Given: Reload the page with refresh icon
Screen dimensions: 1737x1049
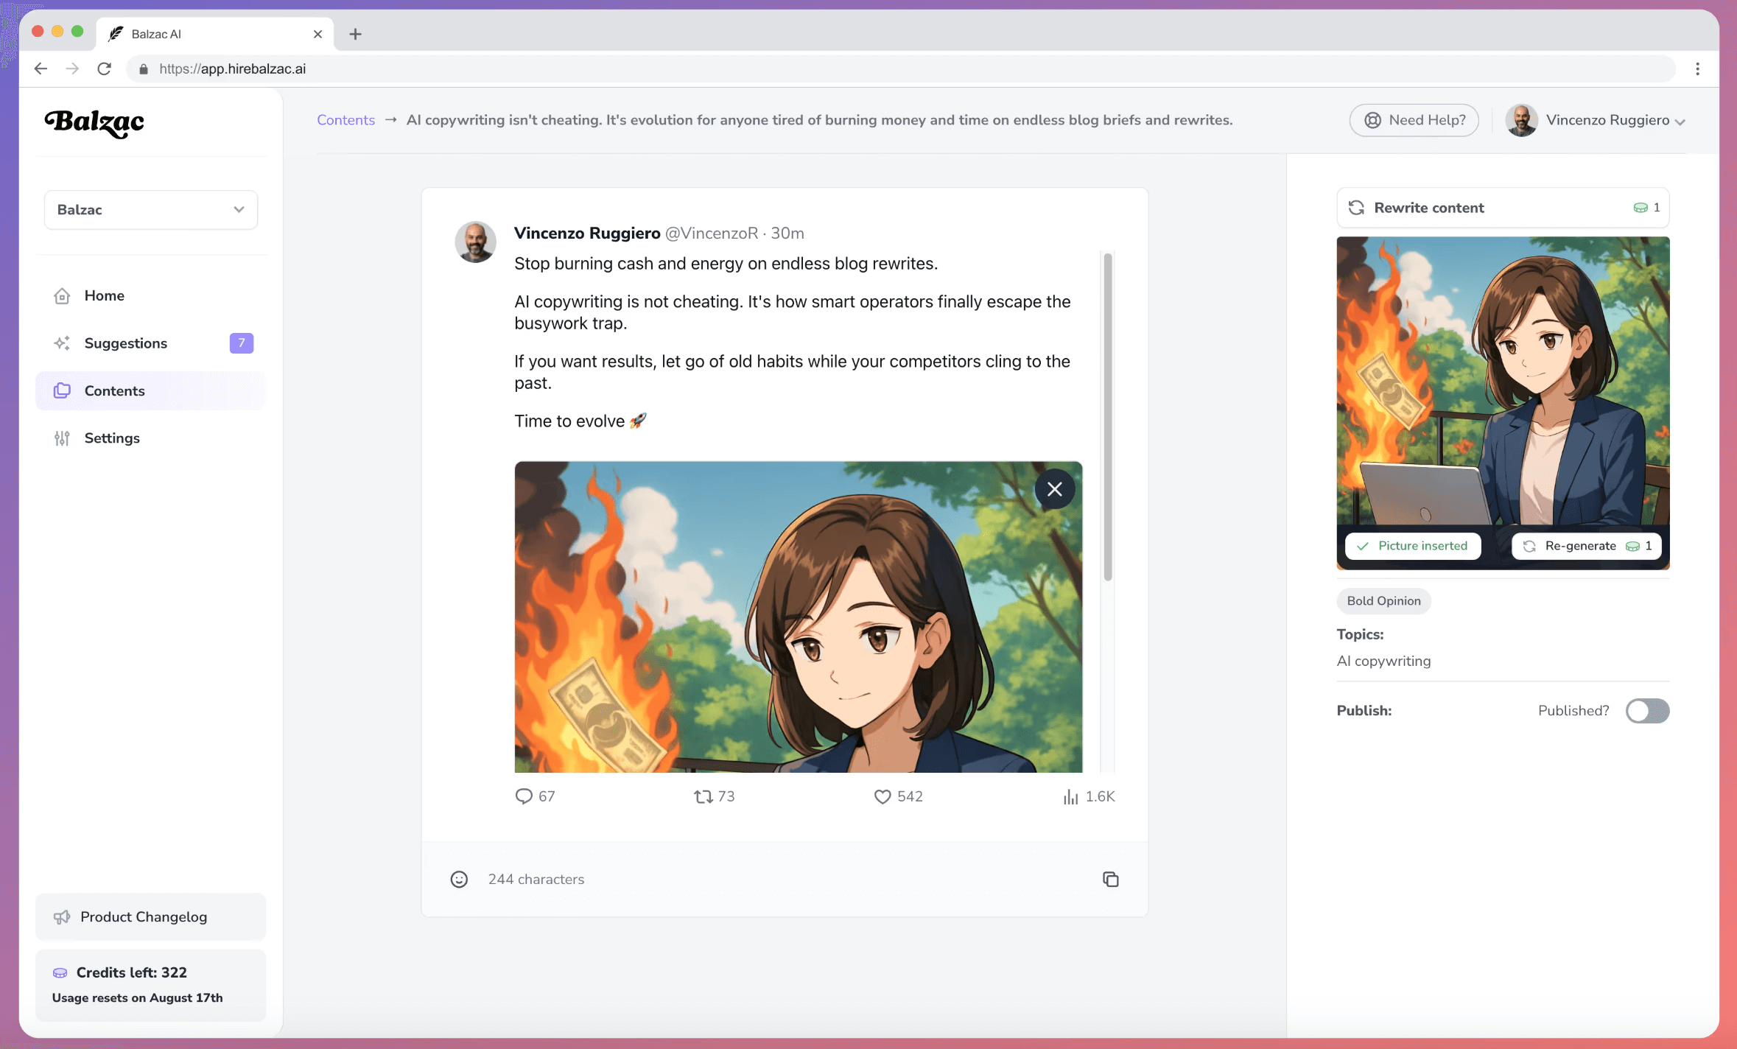Looking at the screenshot, I should pos(105,69).
